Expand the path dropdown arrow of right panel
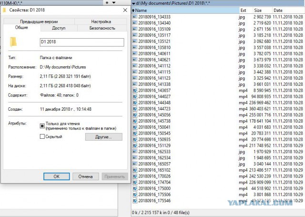305x217 pixels. click(133, 3)
